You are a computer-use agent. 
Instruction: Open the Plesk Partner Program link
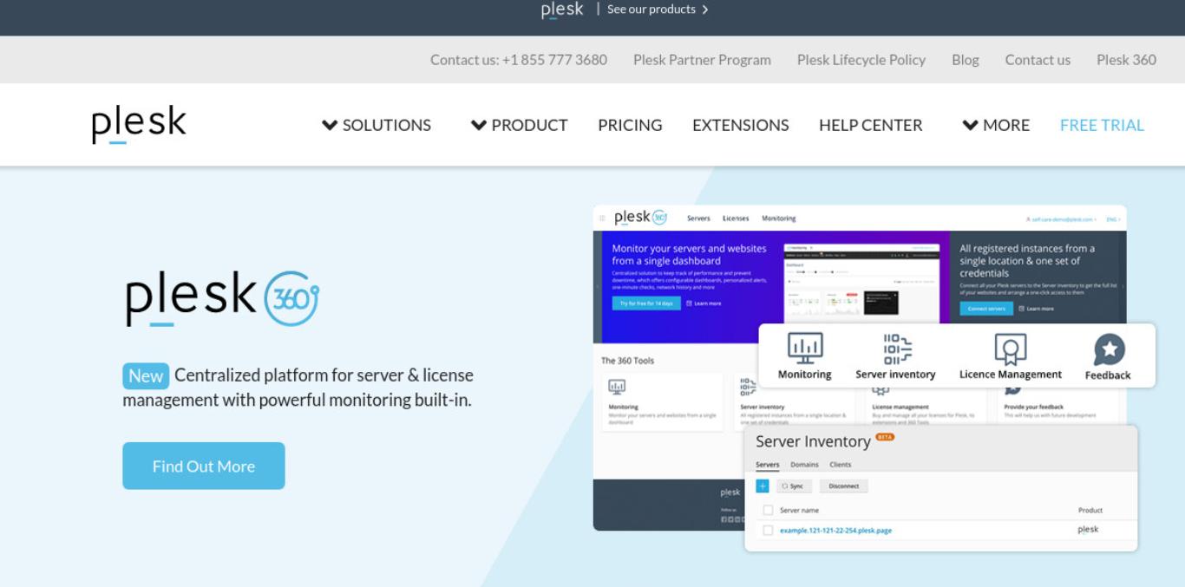point(702,60)
